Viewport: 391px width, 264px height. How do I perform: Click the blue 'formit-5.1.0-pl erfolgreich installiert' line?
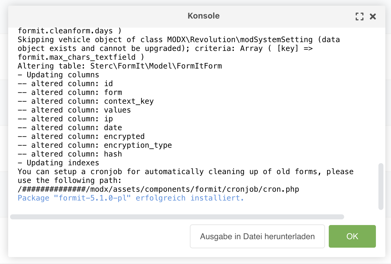coord(131,198)
